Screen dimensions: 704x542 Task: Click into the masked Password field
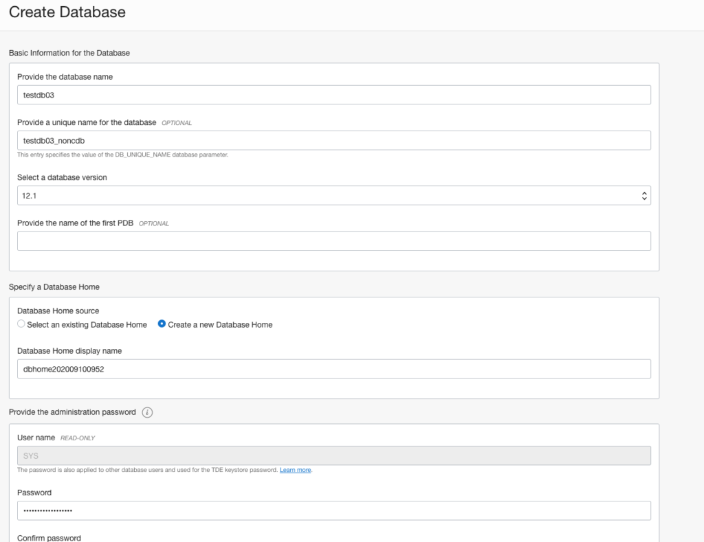333,511
